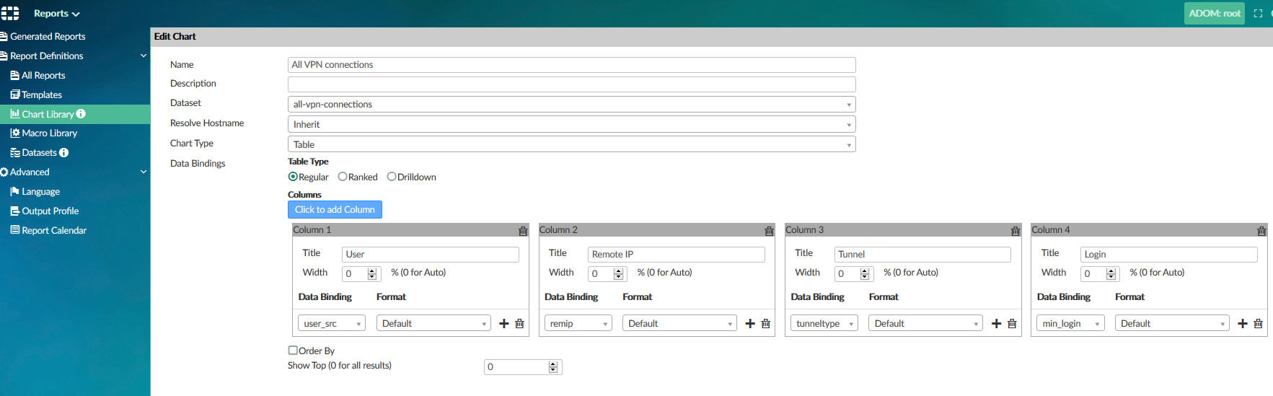Screen dimensions: 1273x396
Task: Toggle fullscreen icon in top bar
Action: point(1258,14)
